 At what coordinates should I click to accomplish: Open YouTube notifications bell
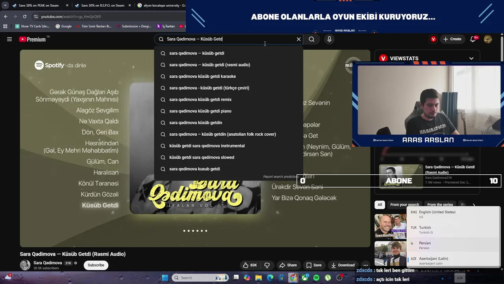coord(473,39)
